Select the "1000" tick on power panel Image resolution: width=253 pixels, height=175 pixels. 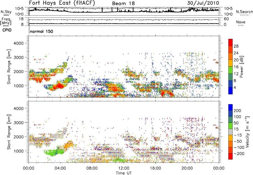[x=19, y=86]
